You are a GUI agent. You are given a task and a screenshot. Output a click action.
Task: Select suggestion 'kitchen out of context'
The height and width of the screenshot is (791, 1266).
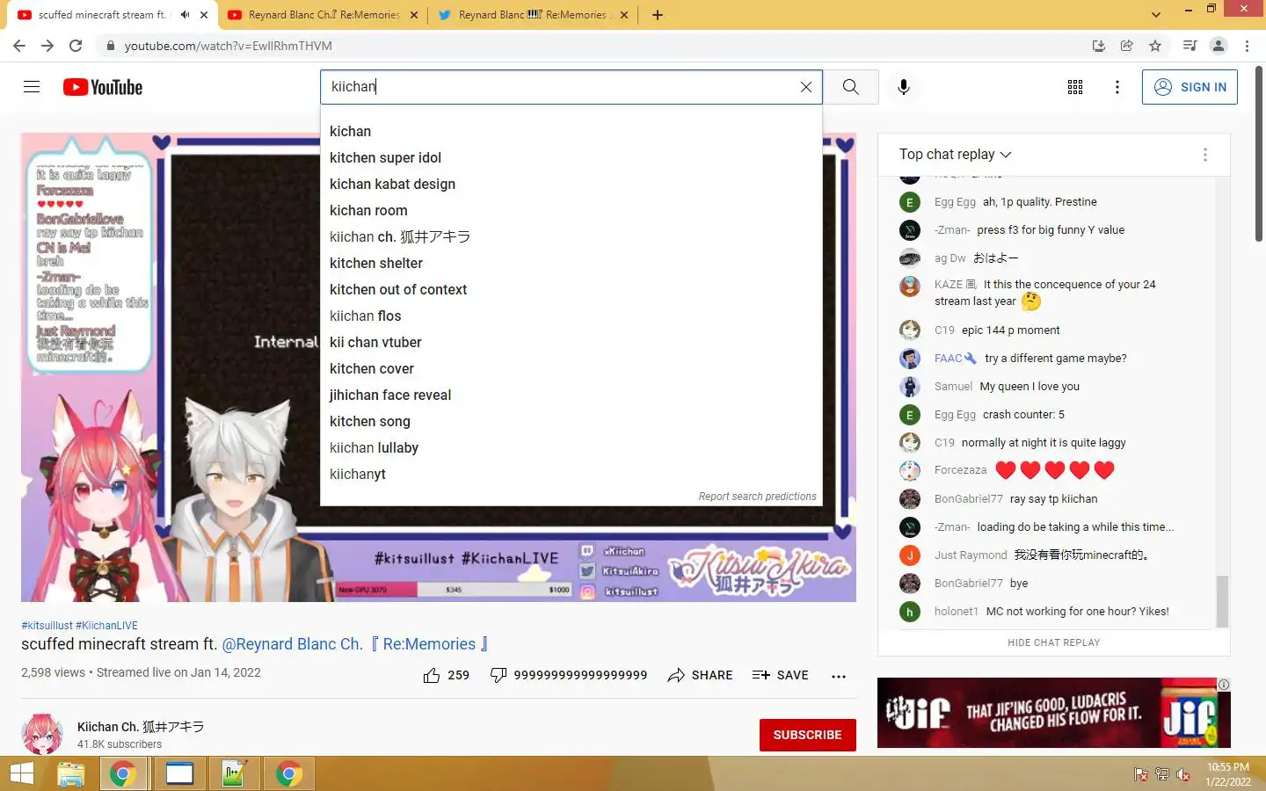tap(571, 289)
